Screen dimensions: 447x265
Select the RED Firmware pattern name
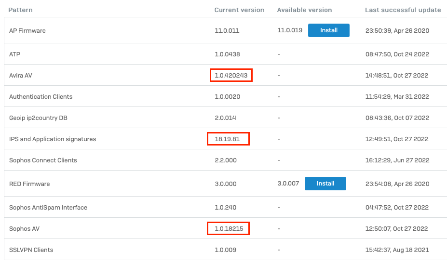click(x=29, y=184)
